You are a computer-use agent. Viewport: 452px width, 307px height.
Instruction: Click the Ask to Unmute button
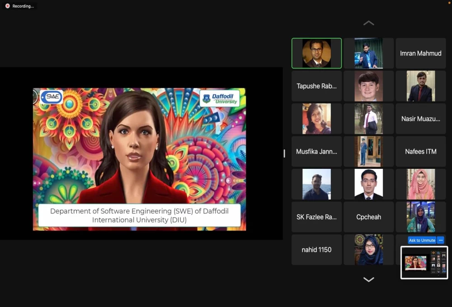click(x=422, y=240)
